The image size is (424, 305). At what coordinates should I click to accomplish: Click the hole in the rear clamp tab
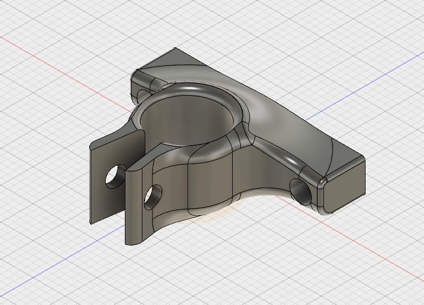point(115,176)
